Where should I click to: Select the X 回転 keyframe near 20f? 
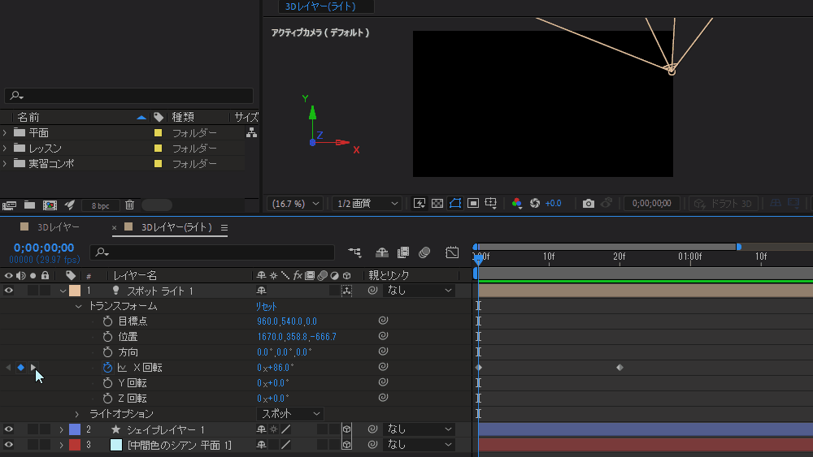click(x=620, y=368)
